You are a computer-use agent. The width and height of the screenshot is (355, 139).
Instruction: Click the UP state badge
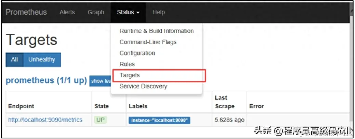[100, 120]
